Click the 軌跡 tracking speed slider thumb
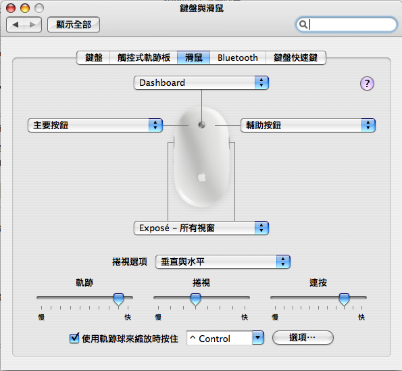 [x=119, y=299]
